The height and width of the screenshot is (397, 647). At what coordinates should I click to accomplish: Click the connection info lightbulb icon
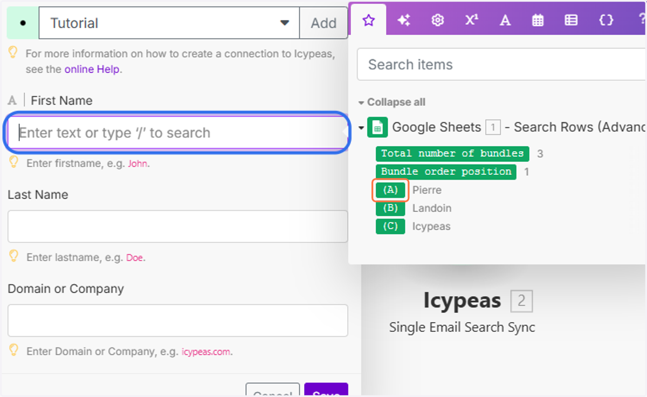(13, 52)
